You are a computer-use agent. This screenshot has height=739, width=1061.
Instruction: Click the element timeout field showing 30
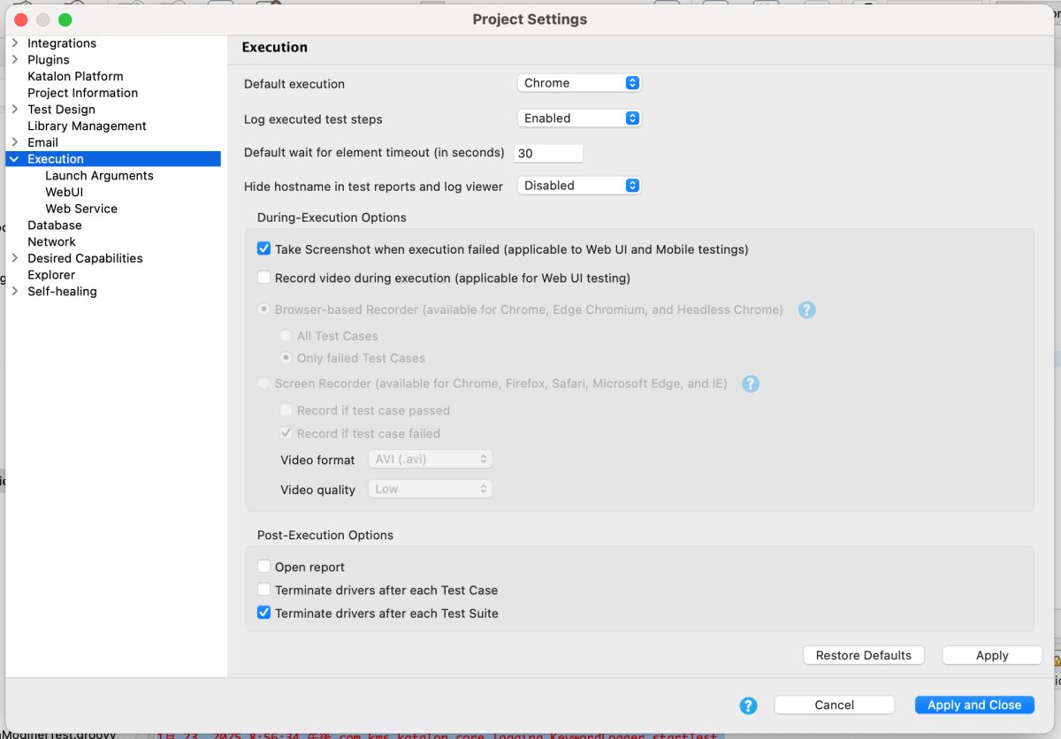[548, 153]
